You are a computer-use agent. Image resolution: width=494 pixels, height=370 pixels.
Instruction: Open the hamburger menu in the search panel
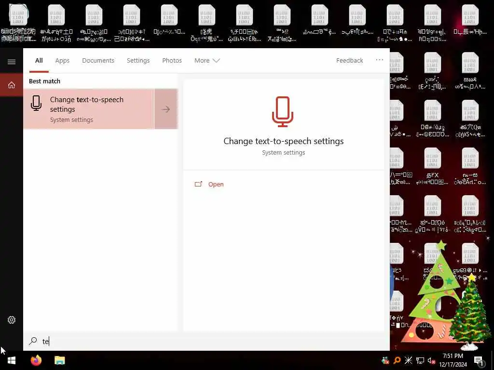pos(12,62)
